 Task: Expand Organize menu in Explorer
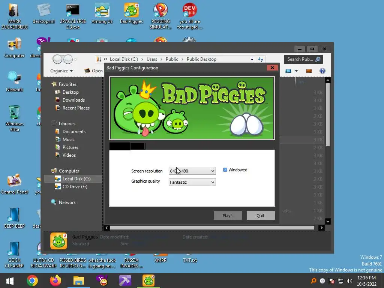pyautogui.click(x=61, y=71)
